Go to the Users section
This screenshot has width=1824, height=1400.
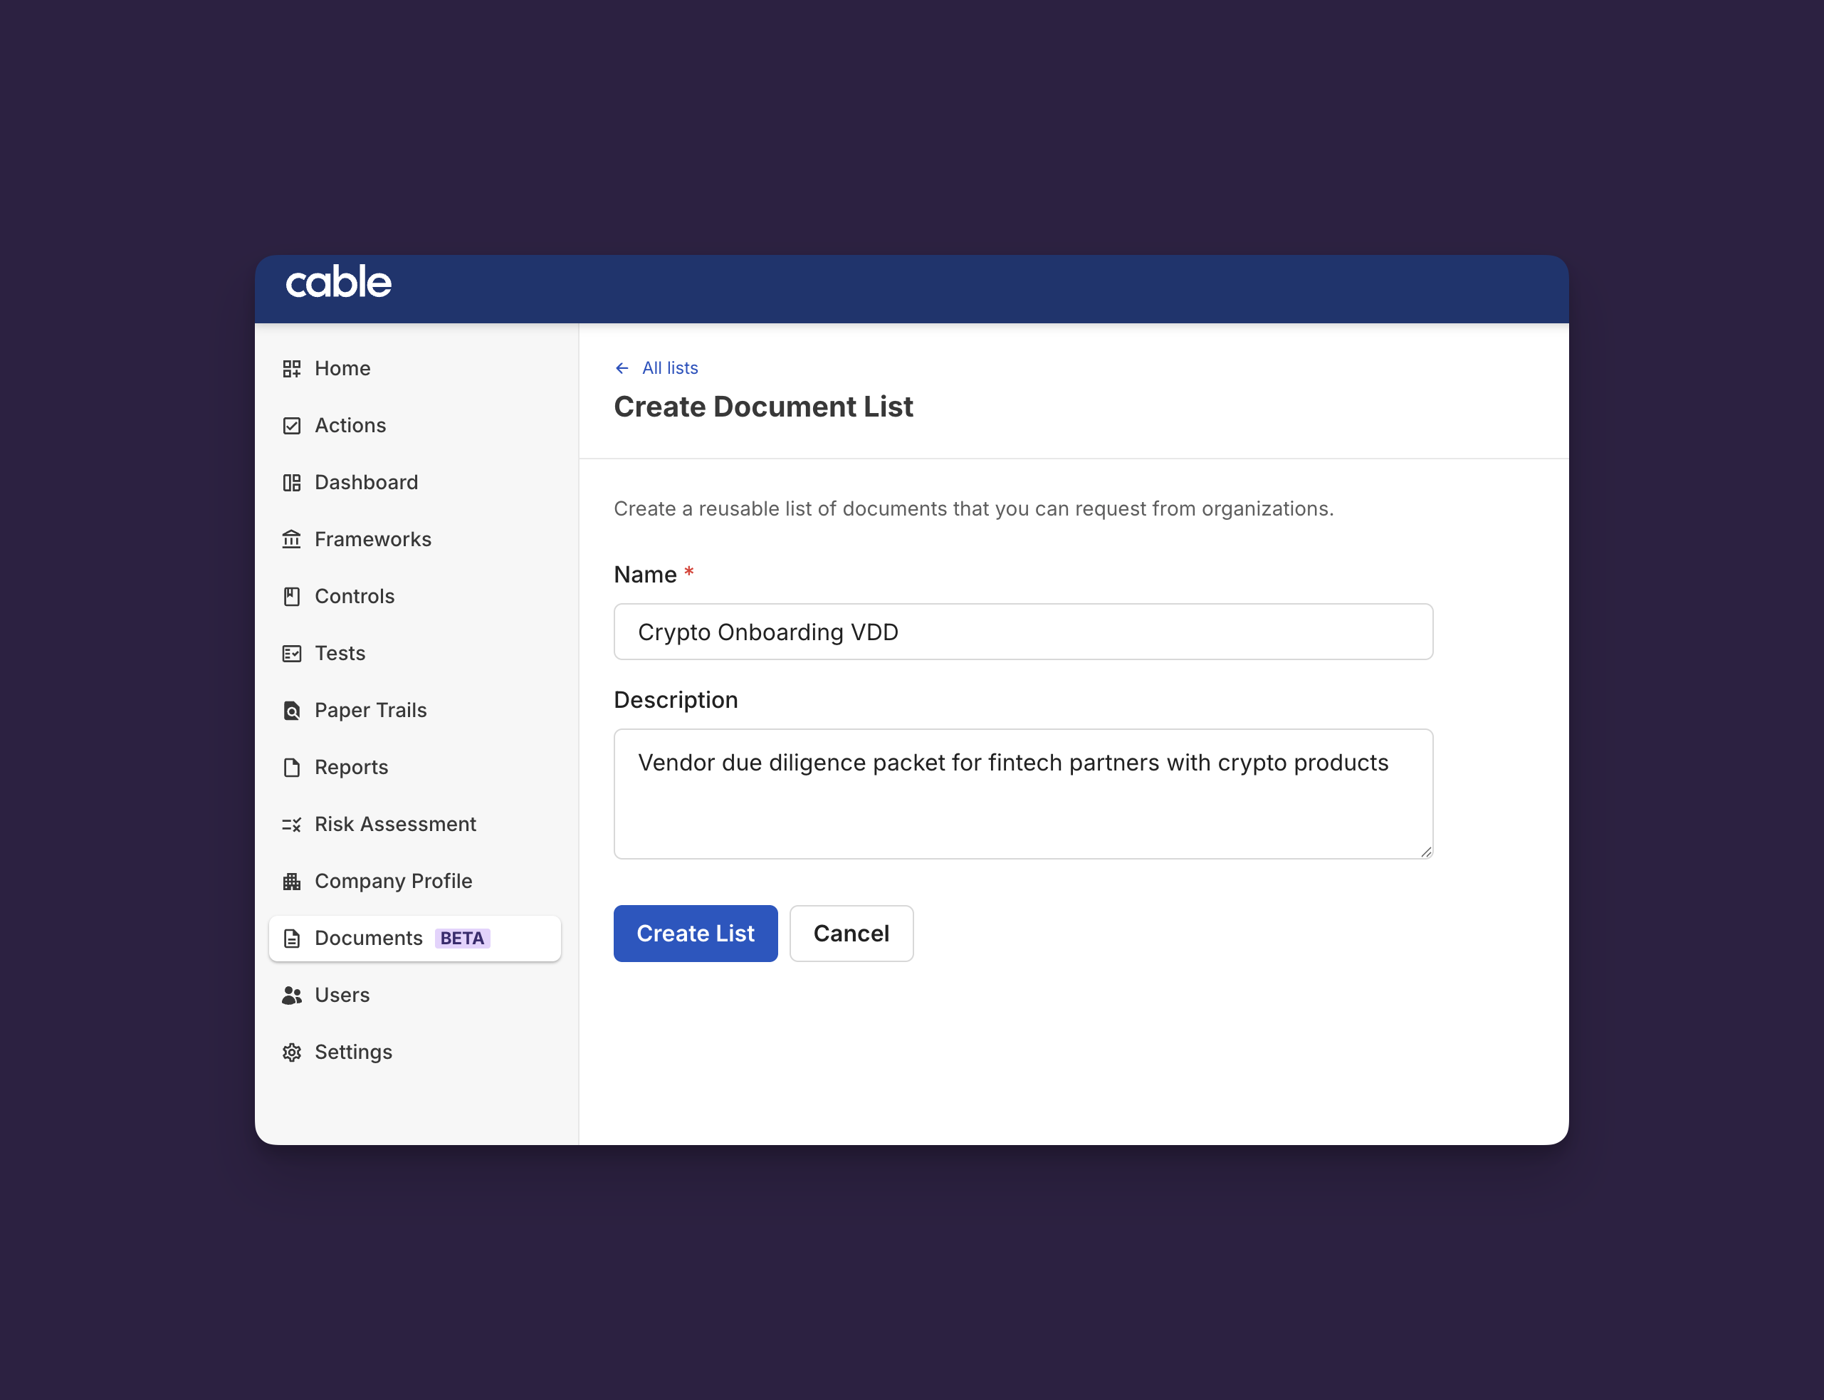pyautogui.click(x=342, y=995)
